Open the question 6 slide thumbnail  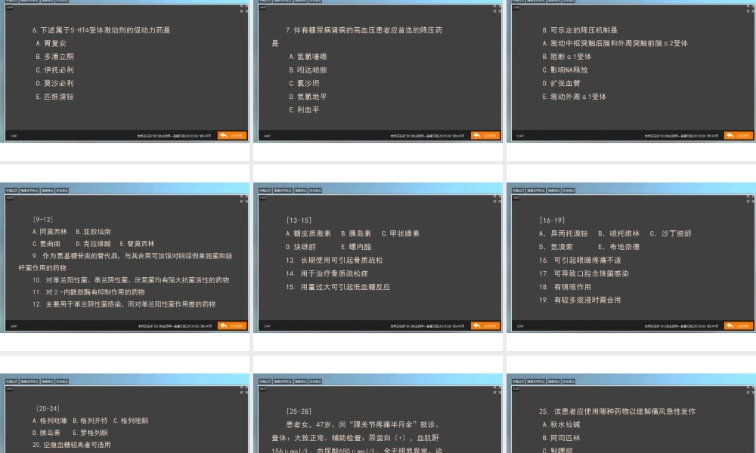click(126, 72)
